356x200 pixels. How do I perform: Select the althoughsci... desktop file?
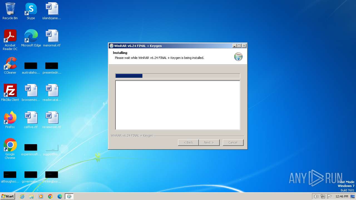click(10, 177)
